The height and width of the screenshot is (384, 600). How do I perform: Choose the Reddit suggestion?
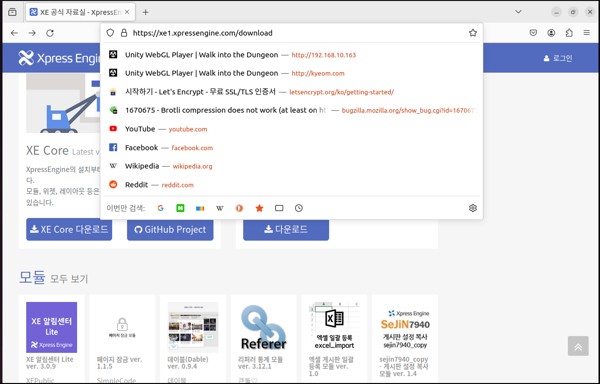(292, 185)
